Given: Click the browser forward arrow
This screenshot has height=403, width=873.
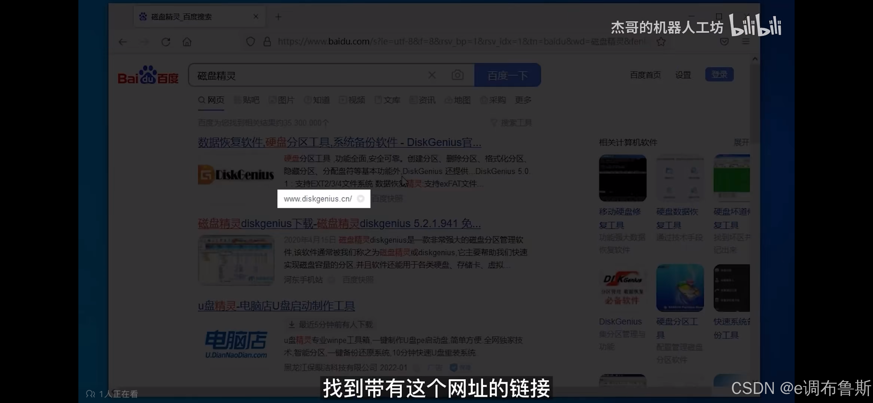Looking at the screenshot, I should tap(145, 42).
